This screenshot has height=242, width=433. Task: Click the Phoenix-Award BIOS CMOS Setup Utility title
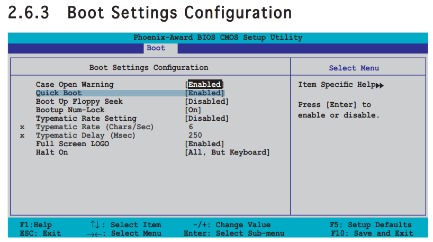tap(218, 38)
